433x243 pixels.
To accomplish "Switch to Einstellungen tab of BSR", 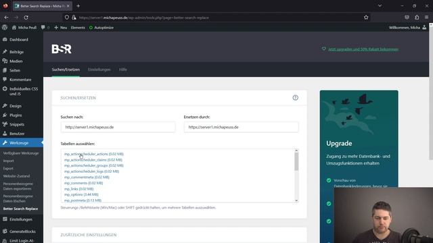I will tap(99, 70).
